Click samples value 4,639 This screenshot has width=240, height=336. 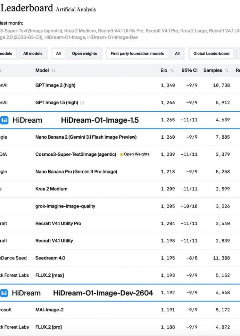(x=223, y=120)
